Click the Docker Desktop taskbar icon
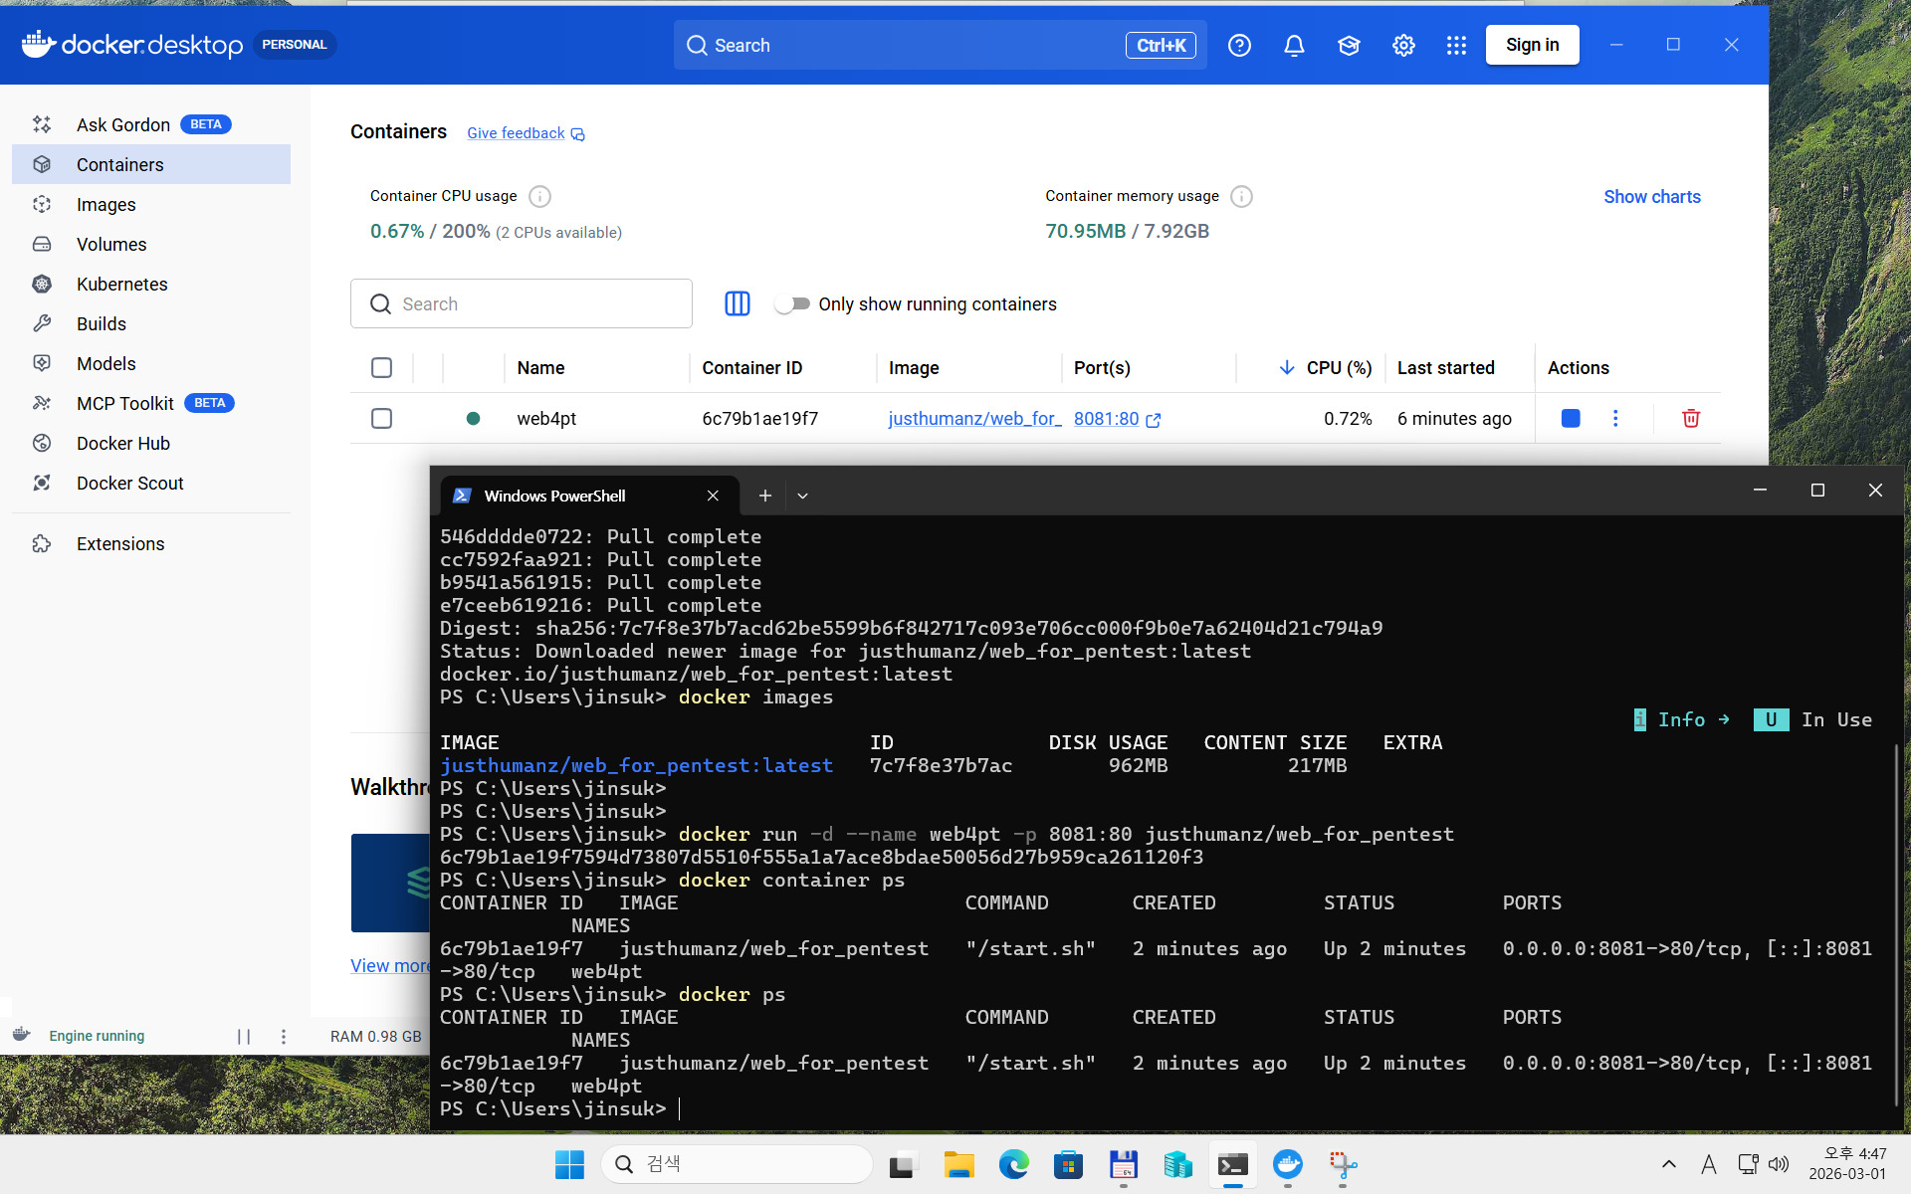This screenshot has width=1911, height=1194. click(1287, 1164)
